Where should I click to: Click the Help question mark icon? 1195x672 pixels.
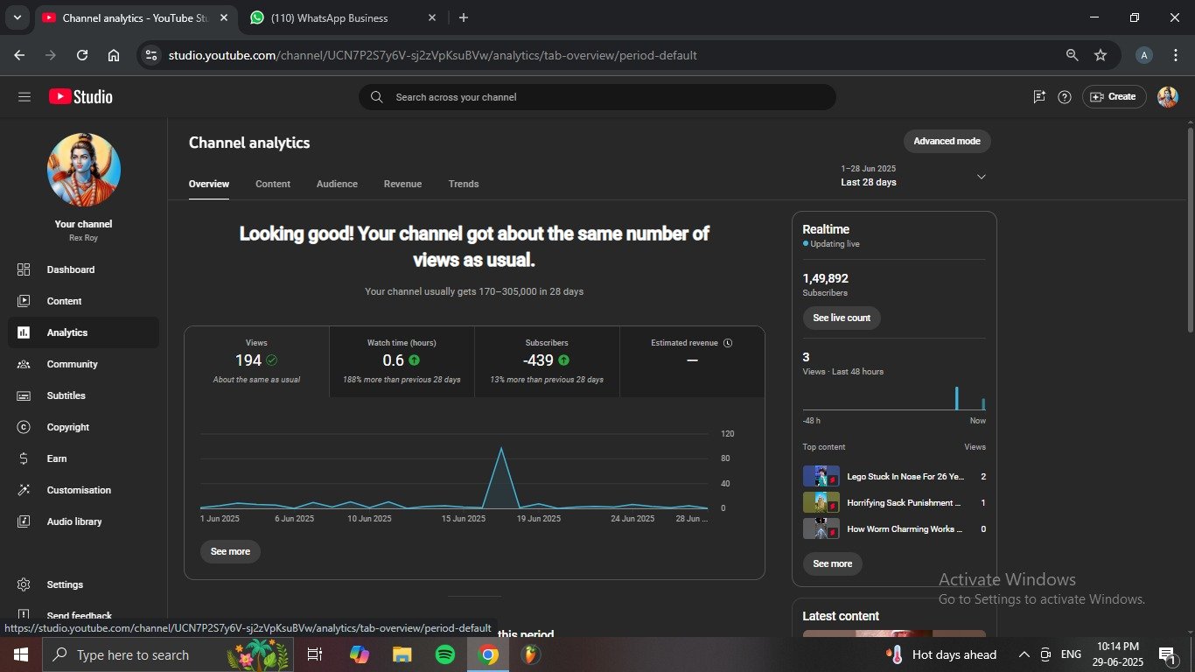tap(1065, 97)
